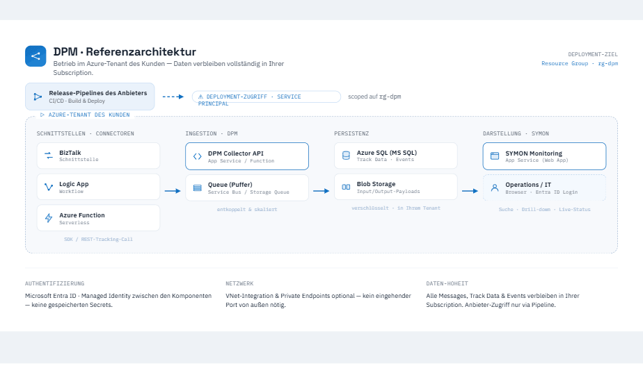Click the 'Suche · Drill-down · Live-Status' caption
This screenshot has width=643, height=375.
pos(544,210)
